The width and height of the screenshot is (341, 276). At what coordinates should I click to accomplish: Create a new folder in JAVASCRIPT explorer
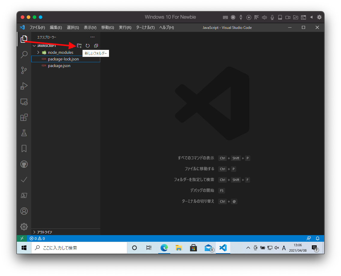(x=79, y=45)
